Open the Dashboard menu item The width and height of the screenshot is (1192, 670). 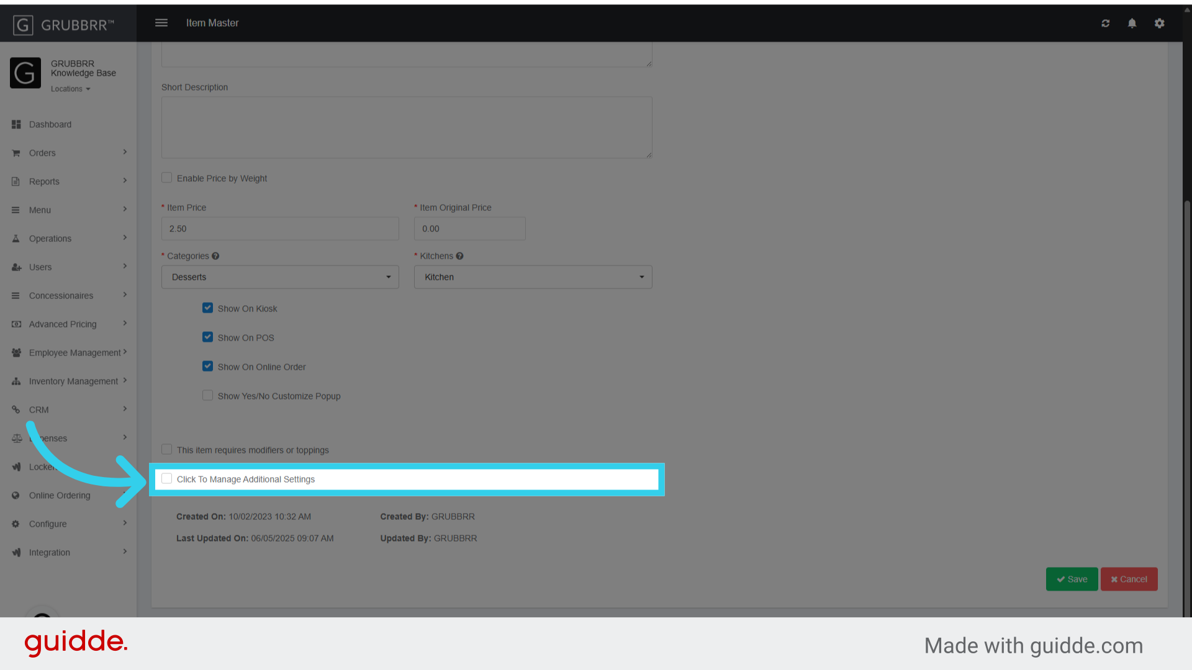click(68, 125)
